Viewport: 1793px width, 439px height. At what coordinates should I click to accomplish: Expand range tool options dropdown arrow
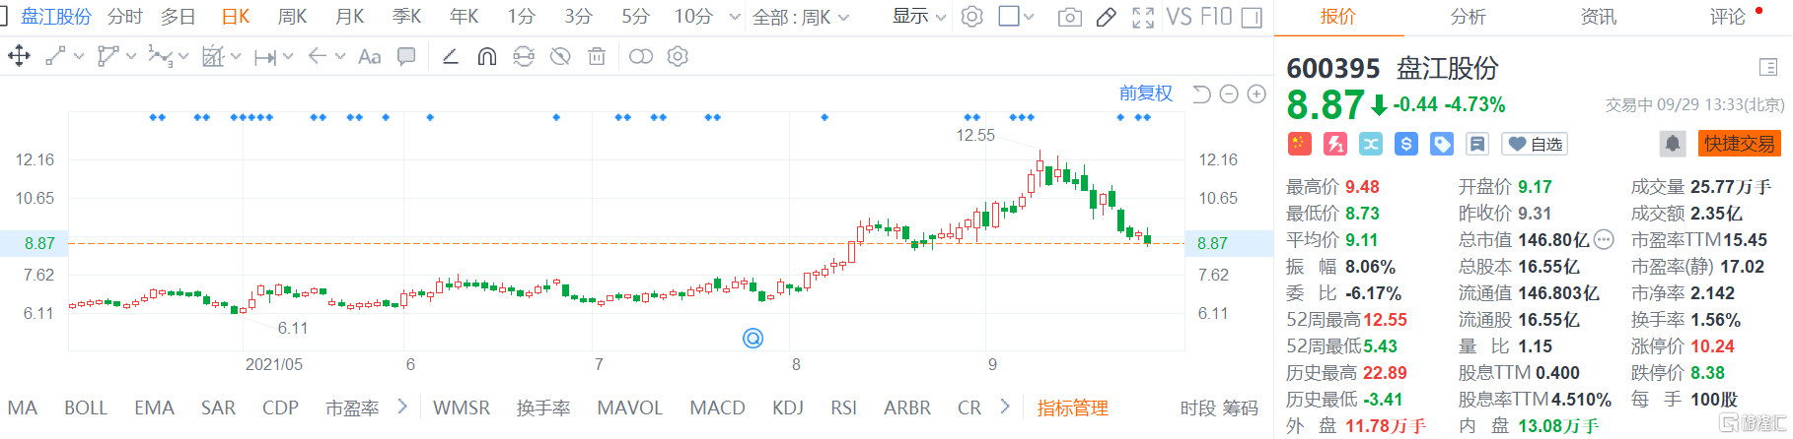(288, 57)
